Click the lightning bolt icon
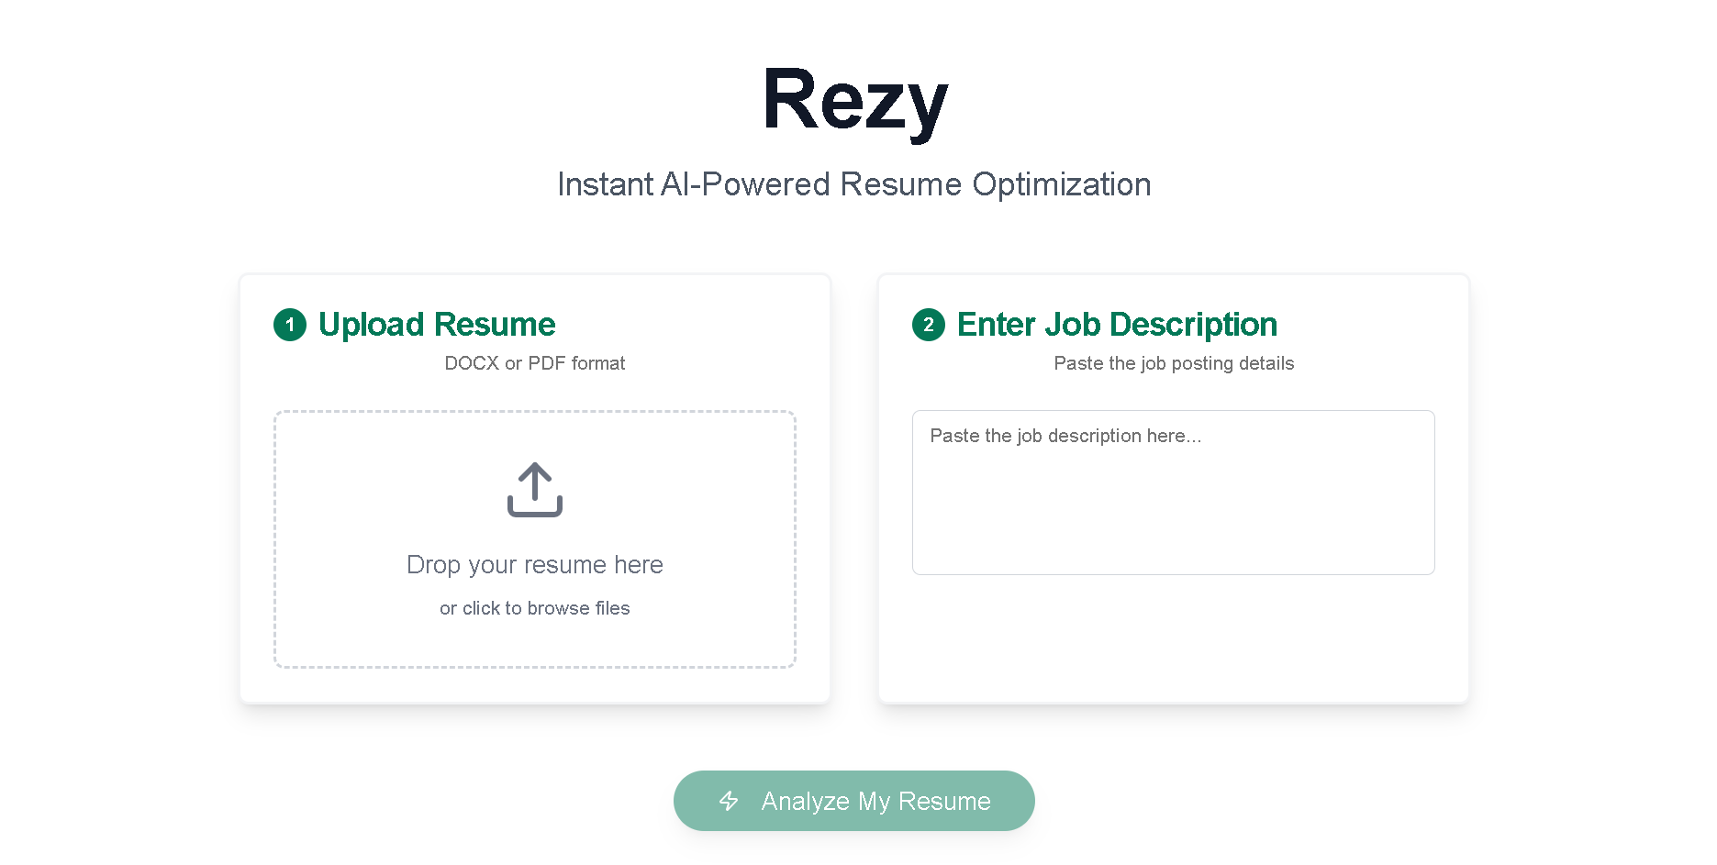The height and width of the screenshot is (865, 1717). point(729,801)
